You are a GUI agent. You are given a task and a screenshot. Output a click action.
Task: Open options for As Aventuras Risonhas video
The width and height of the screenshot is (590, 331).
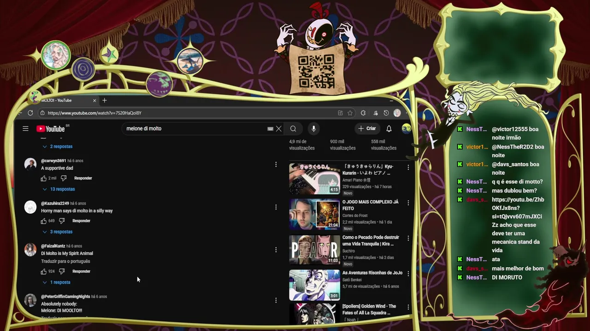(x=408, y=274)
